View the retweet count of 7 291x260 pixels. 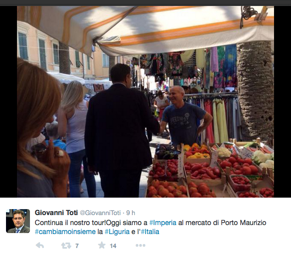[77, 246]
